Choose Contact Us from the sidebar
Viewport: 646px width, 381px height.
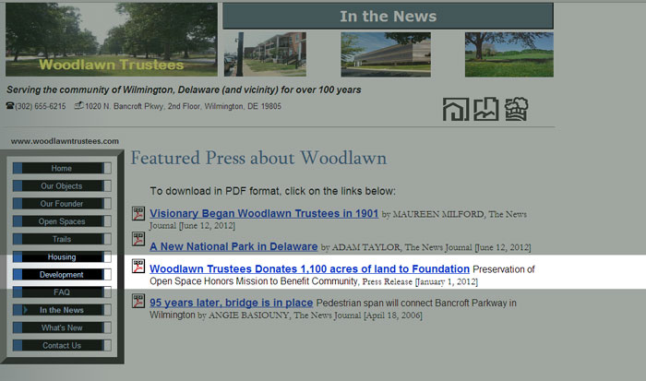tap(62, 346)
